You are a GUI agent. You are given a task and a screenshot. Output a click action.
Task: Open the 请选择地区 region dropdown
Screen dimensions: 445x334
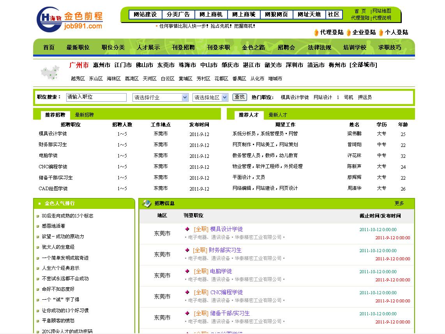(x=210, y=97)
